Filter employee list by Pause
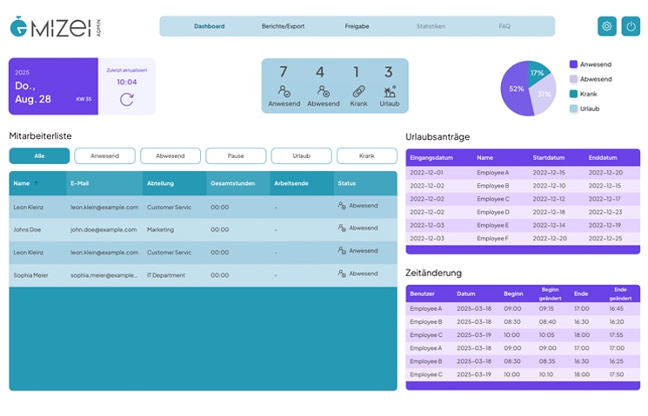Image resolution: width=648 pixels, height=416 pixels. click(x=236, y=155)
